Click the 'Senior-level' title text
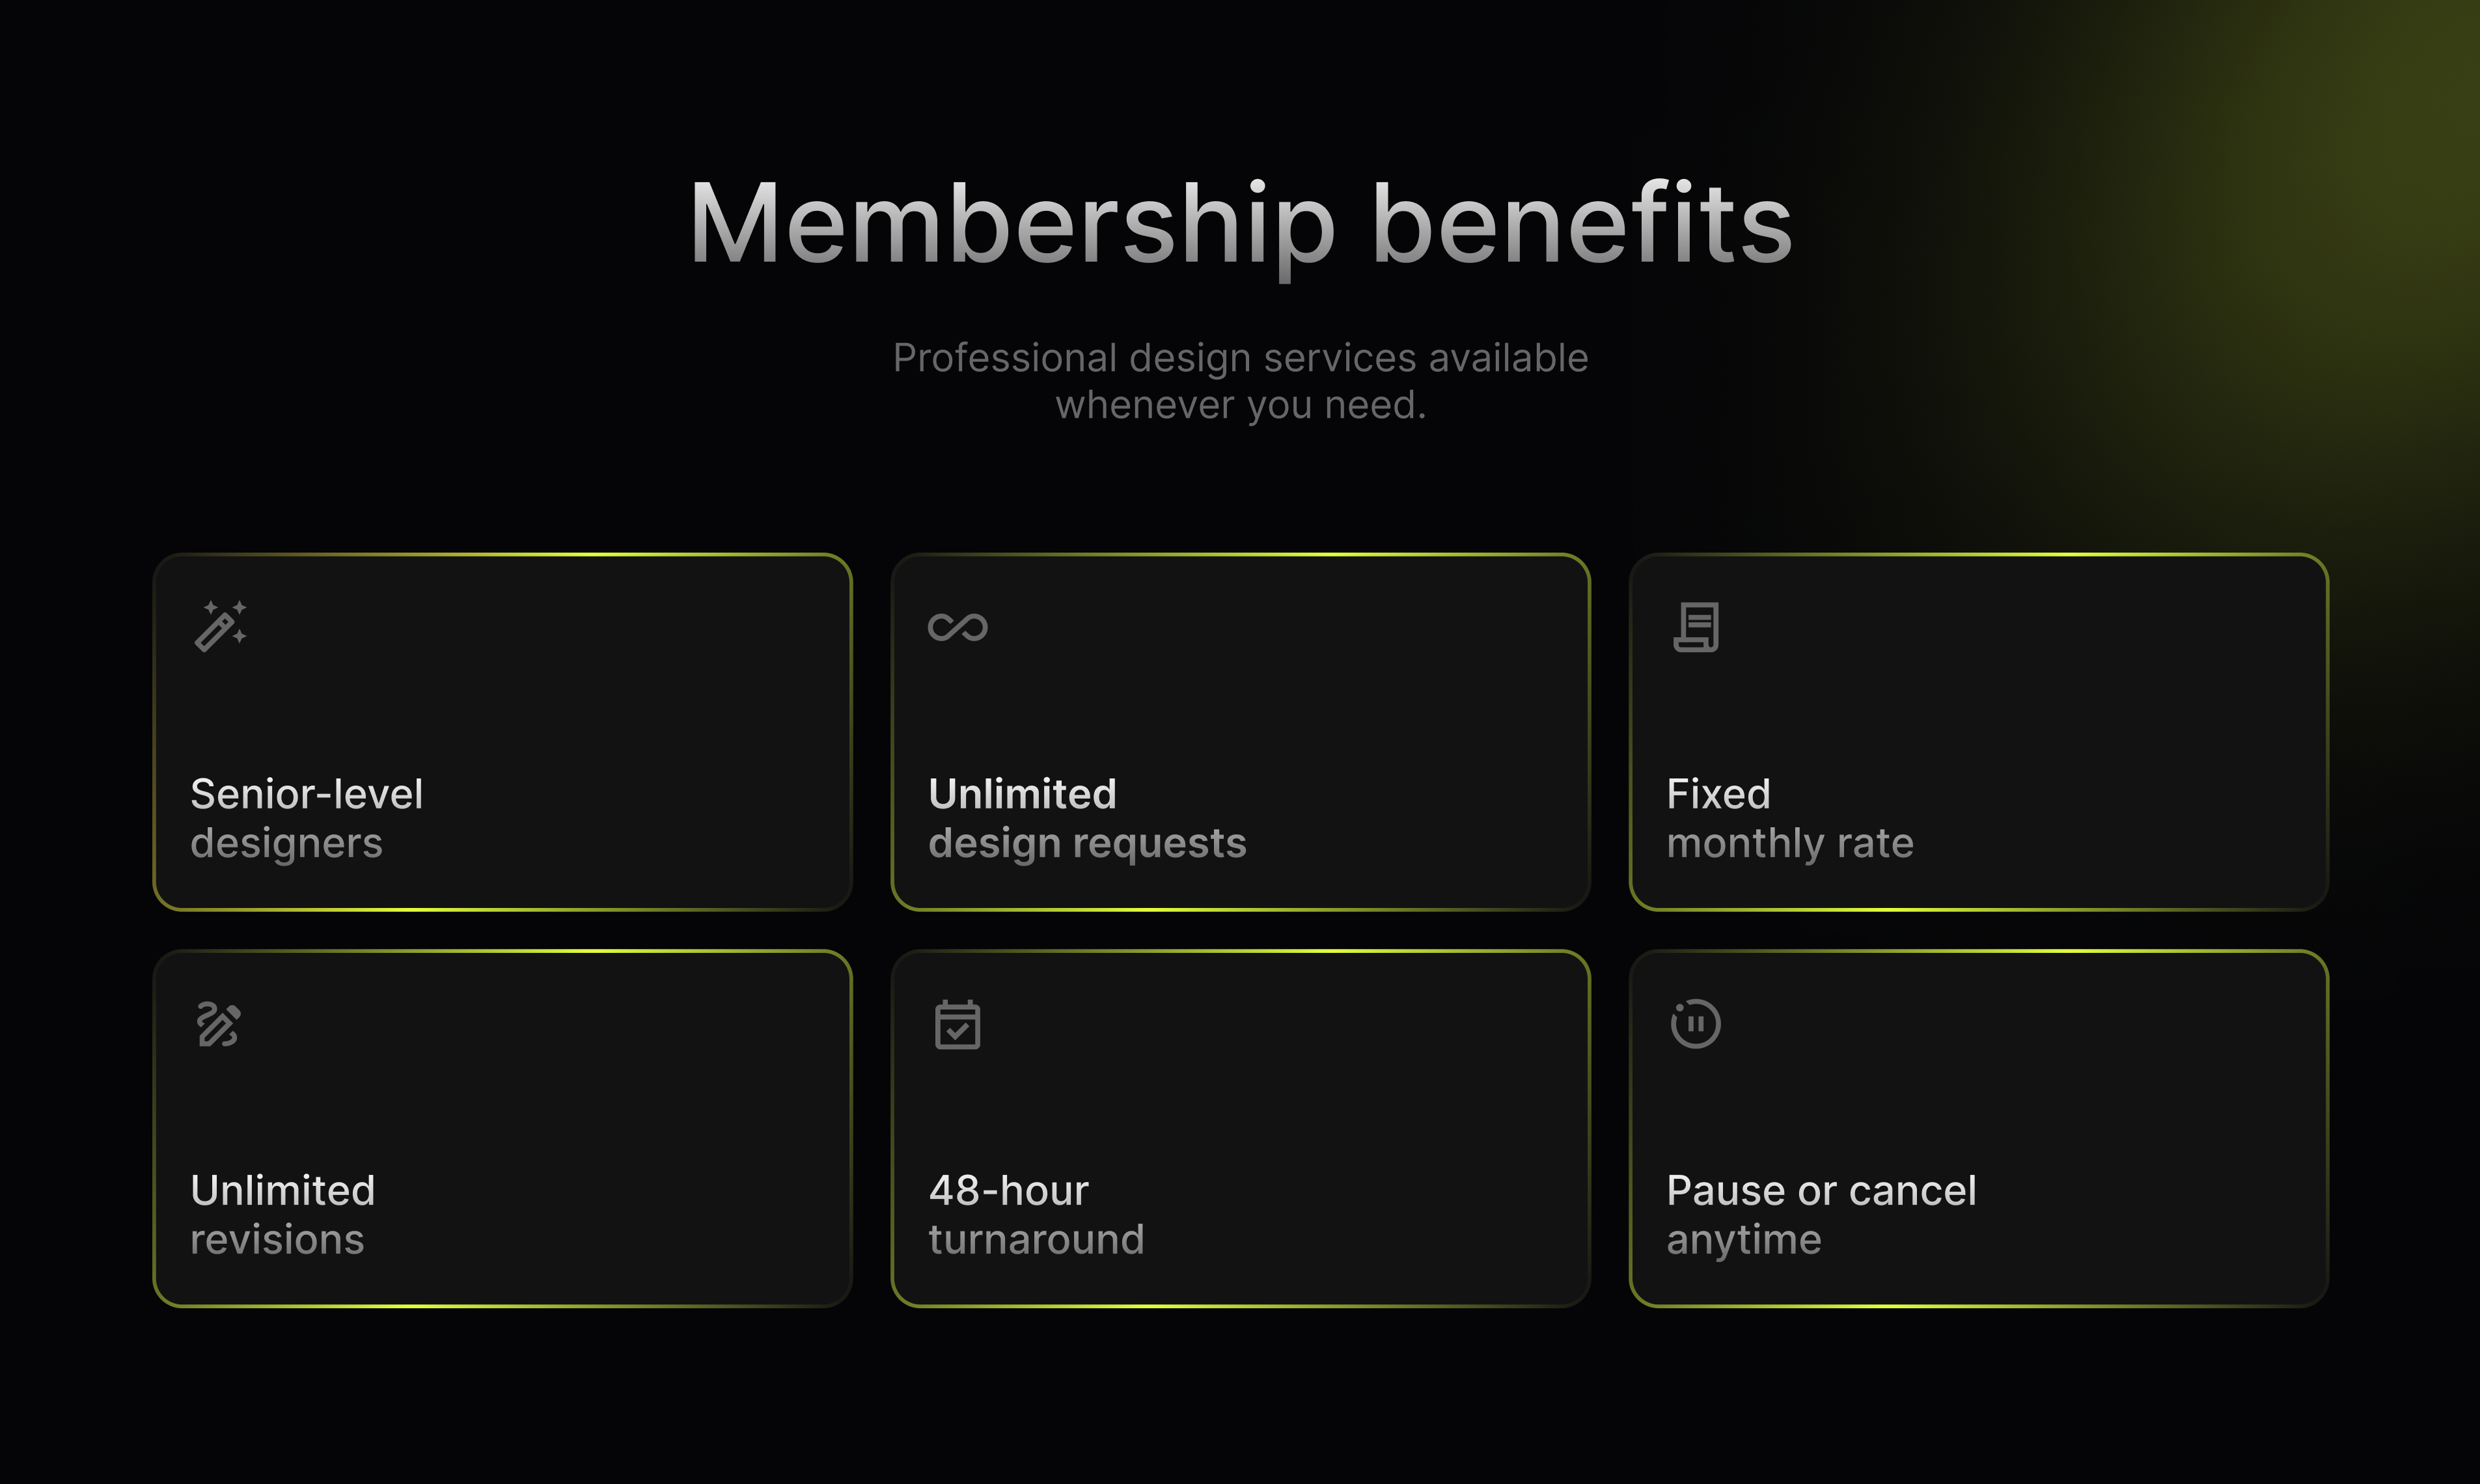Image resolution: width=2480 pixels, height=1484 pixels. (x=307, y=794)
